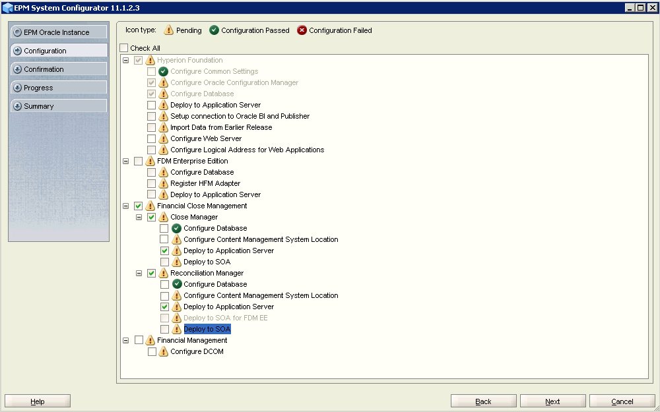The image size is (660, 412).
Task: Select the Configure Web Server label
Action: (x=206, y=138)
